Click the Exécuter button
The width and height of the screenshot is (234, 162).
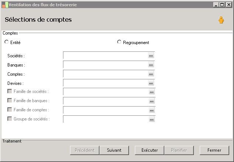150,150
